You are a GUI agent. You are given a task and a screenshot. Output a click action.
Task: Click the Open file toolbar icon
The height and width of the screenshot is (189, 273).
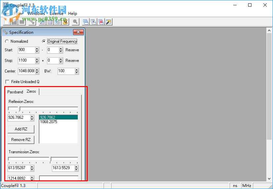[15, 22]
